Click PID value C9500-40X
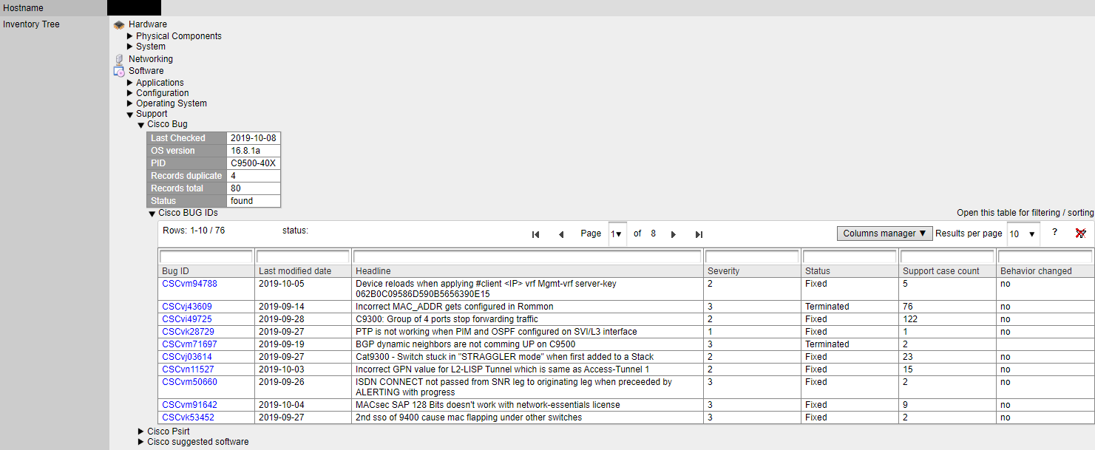Viewport: 1095px width, 450px height. (254, 163)
